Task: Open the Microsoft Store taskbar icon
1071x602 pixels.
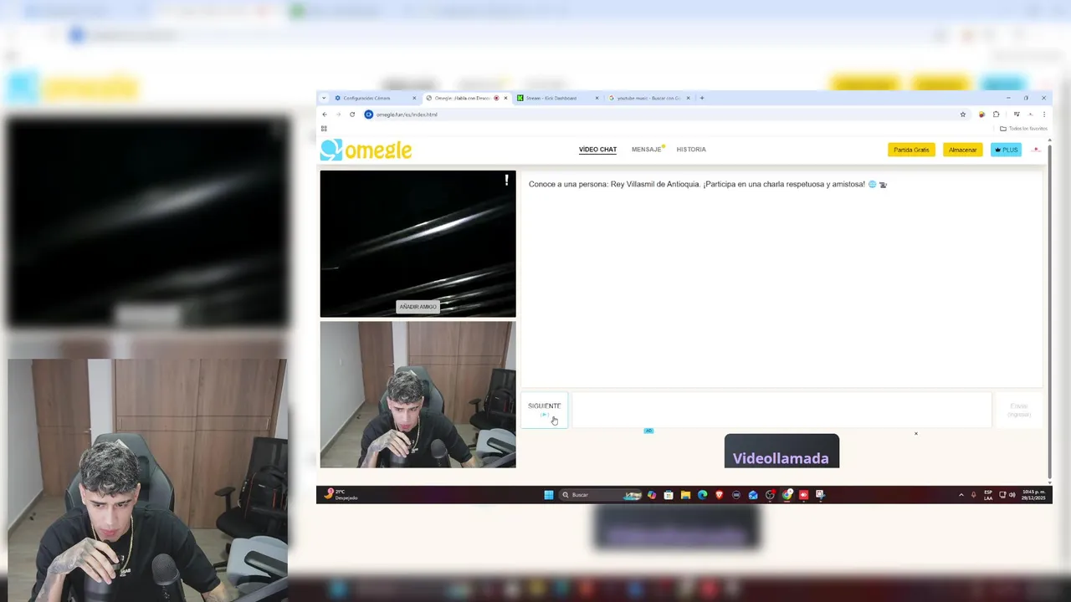Action: coord(669,495)
